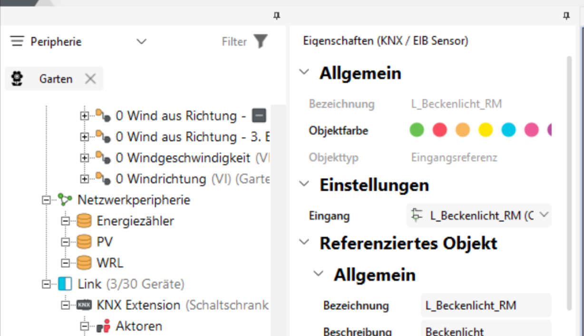584x336 pixels.
Task: Click the Energiezähler database icon
Action: (84, 221)
